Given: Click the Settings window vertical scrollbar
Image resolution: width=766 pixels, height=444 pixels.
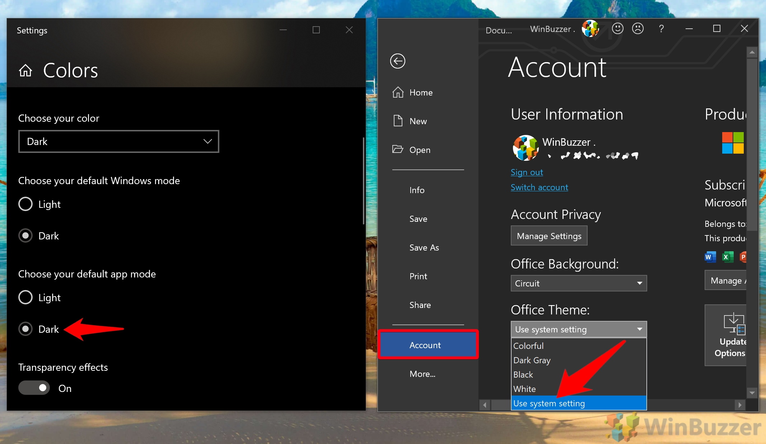Looking at the screenshot, I should tap(363, 181).
